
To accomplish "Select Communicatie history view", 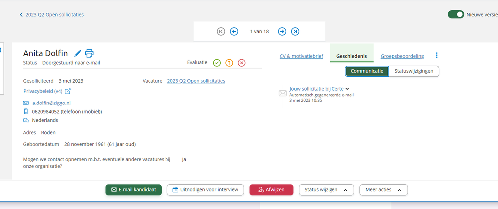I will click(x=367, y=71).
